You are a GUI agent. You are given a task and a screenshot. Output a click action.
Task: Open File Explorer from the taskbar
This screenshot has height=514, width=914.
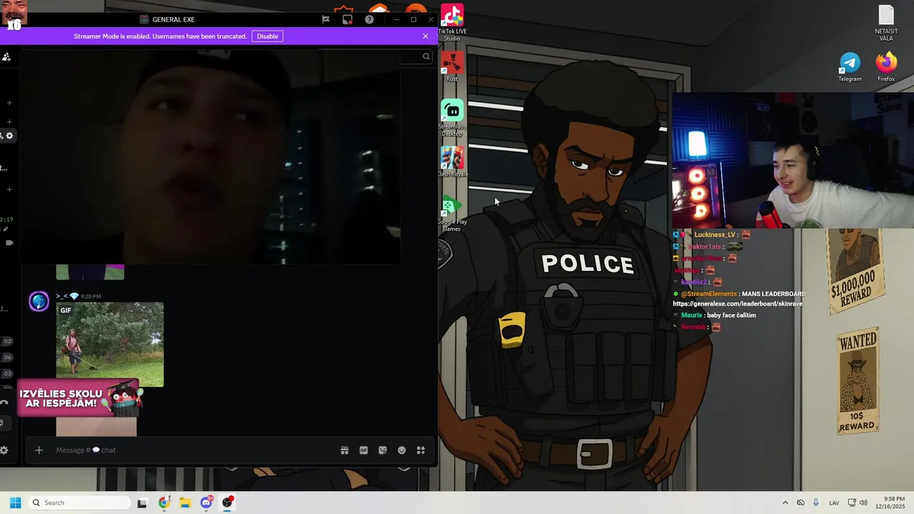point(185,503)
